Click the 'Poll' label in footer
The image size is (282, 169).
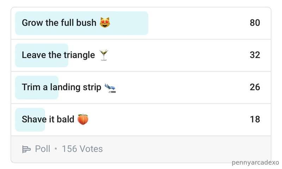click(43, 149)
